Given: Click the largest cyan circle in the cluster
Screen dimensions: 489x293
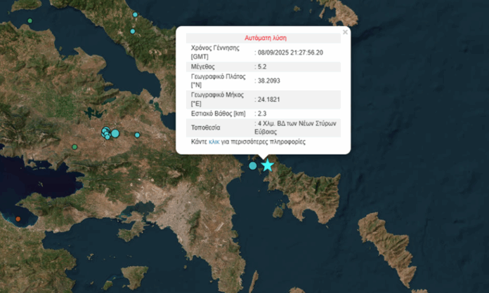Looking at the screenshot, I should [115, 133].
